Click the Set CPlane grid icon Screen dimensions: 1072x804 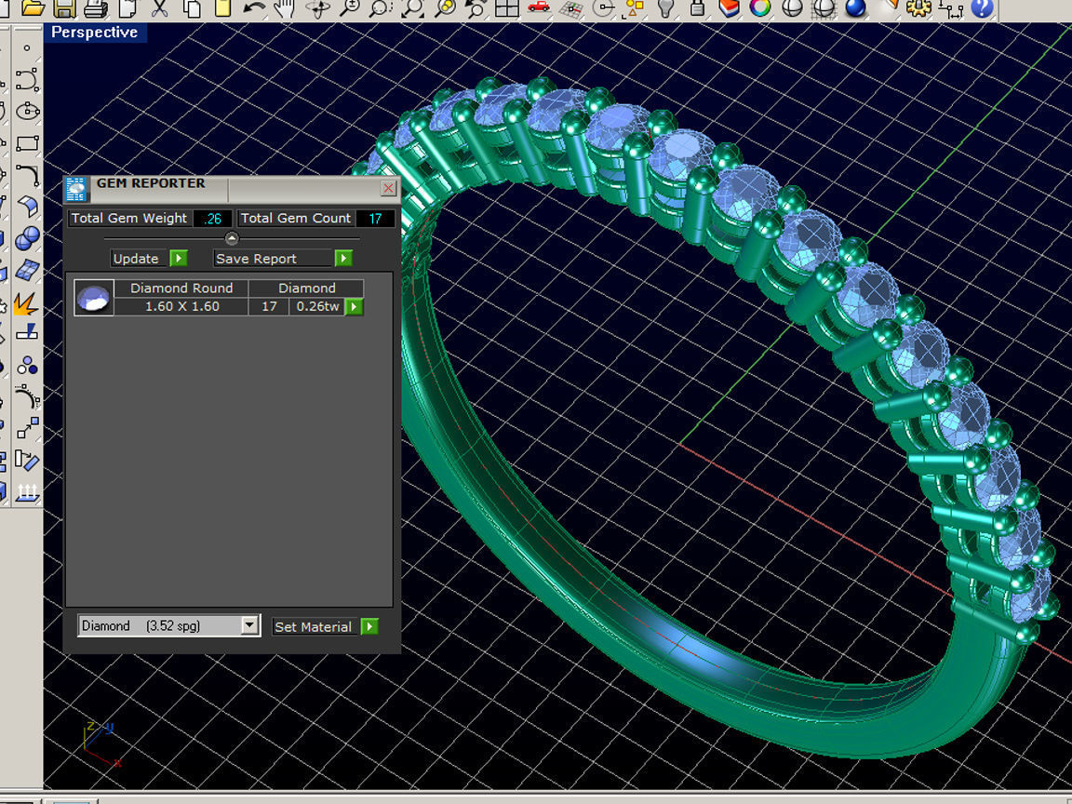[x=570, y=8]
